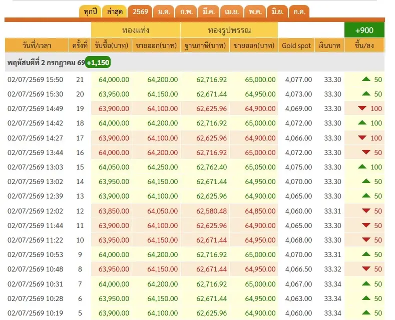The height and width of the screenshot is (320, 395).
Task: Click the วันที่/เวลา column header
Action: click(37, 45)
